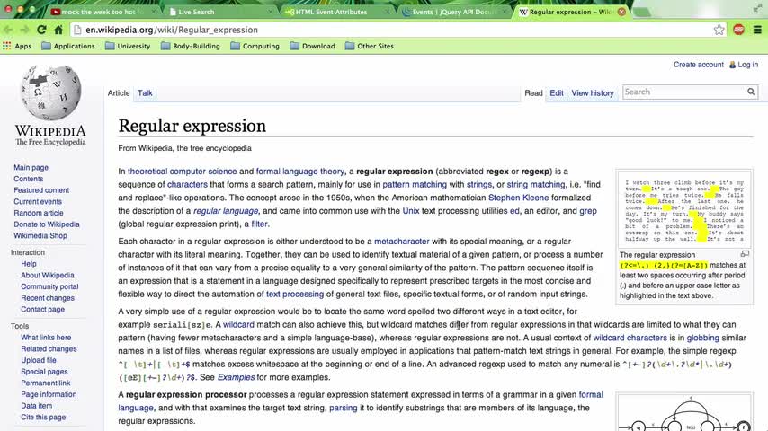The image size is (768, 431).
Task: Open the About Wikipedia link
Action: pos(48,275)
